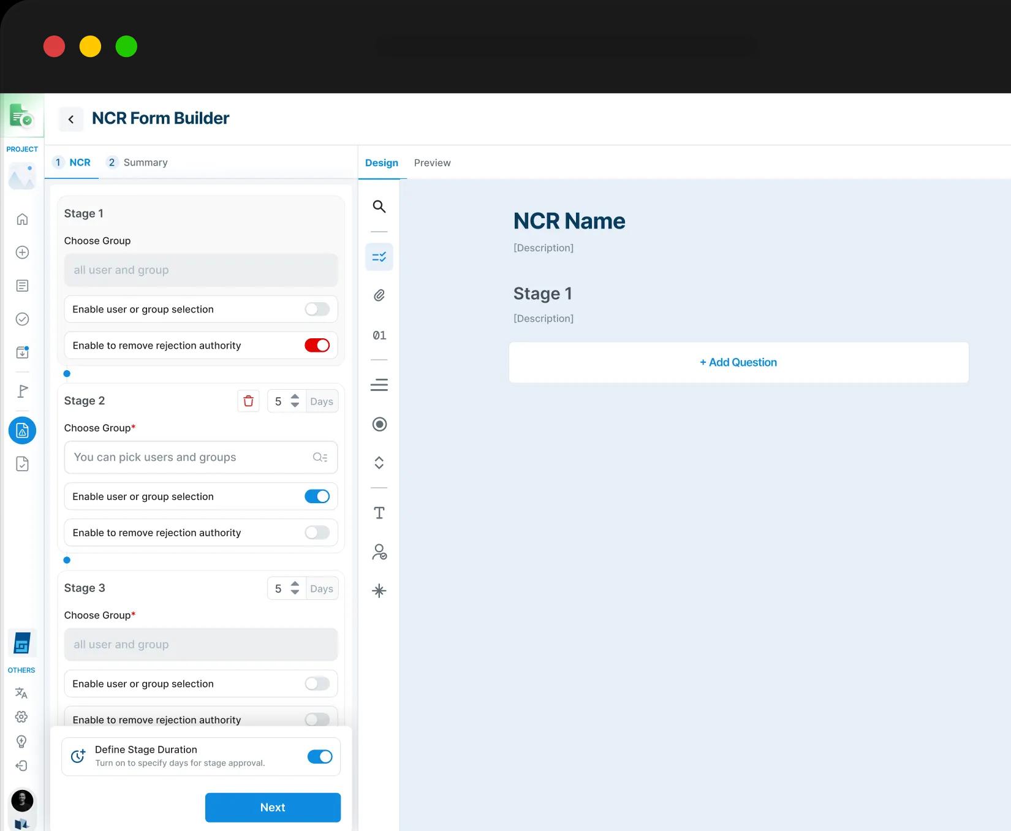Turn off Stage 1 remove rejection authority
Screen dimensions: 1011x831
[317, 346]
